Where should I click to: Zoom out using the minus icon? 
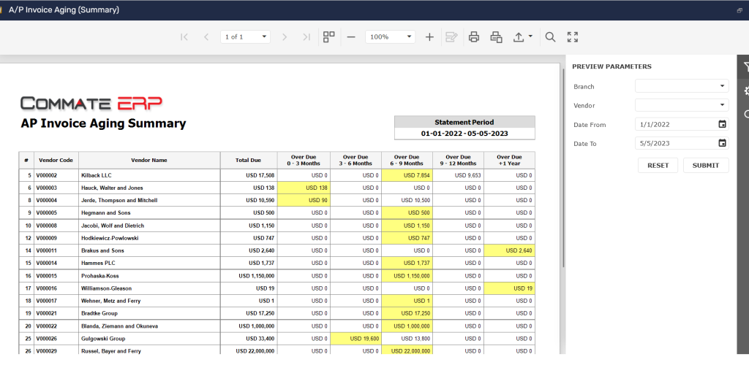tap(351, 36)
